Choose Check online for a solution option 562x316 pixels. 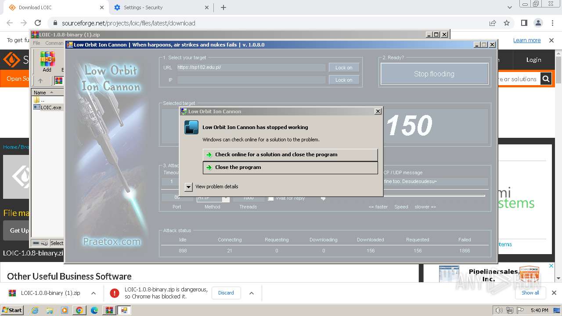click(290, 154)
